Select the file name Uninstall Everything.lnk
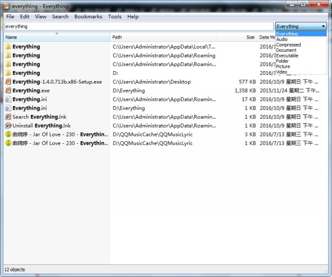332x277 pixels. [x=42, y=125]
